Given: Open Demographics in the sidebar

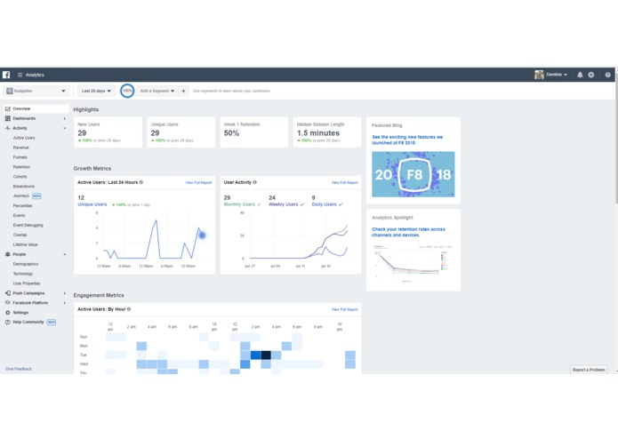Looking at the screenshot, I should tap(26, 264).
